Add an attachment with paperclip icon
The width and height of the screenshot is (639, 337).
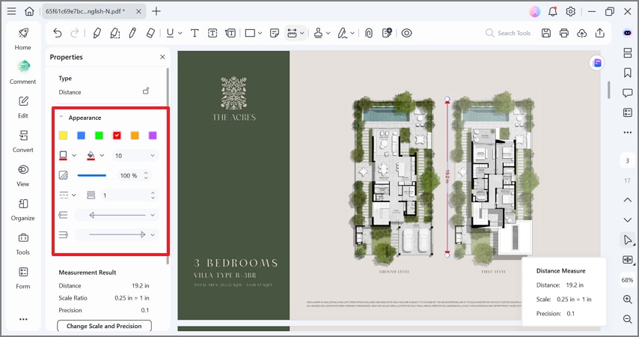pos(369,33)
